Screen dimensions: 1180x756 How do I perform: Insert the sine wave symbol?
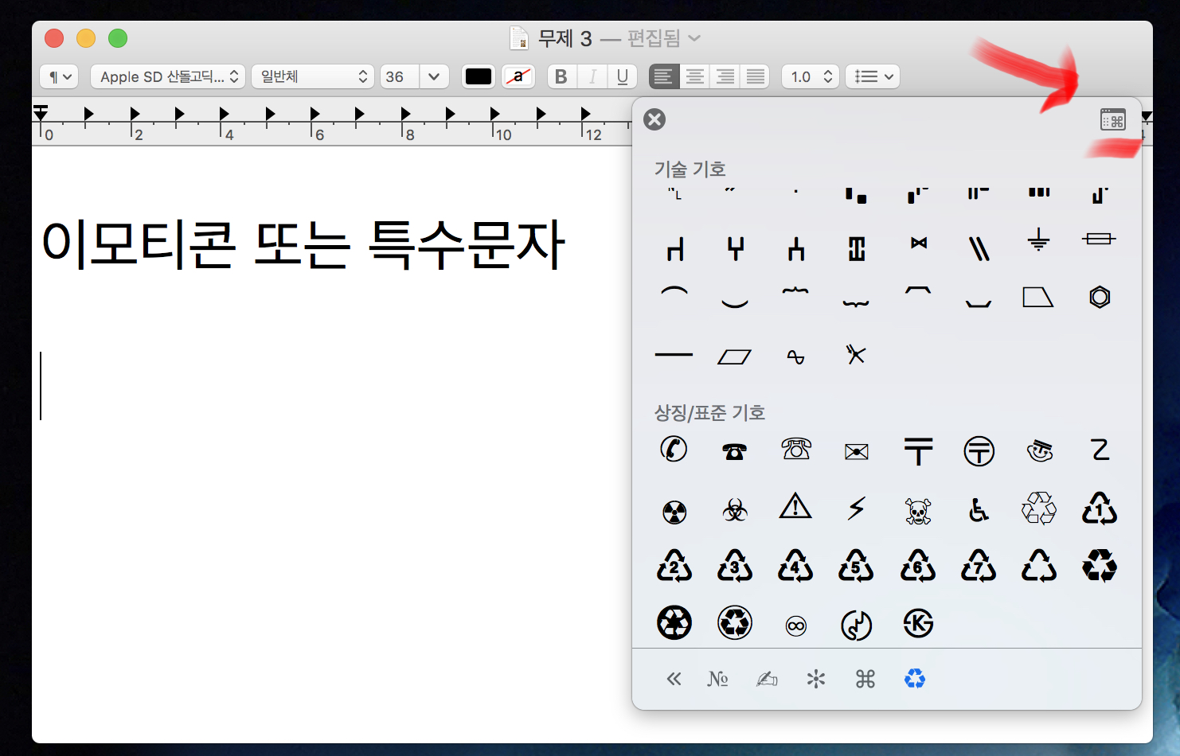coord(795,357)
